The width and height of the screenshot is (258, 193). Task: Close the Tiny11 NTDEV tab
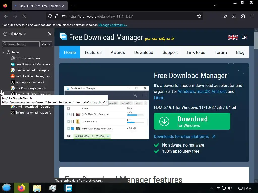pos(63,6)
